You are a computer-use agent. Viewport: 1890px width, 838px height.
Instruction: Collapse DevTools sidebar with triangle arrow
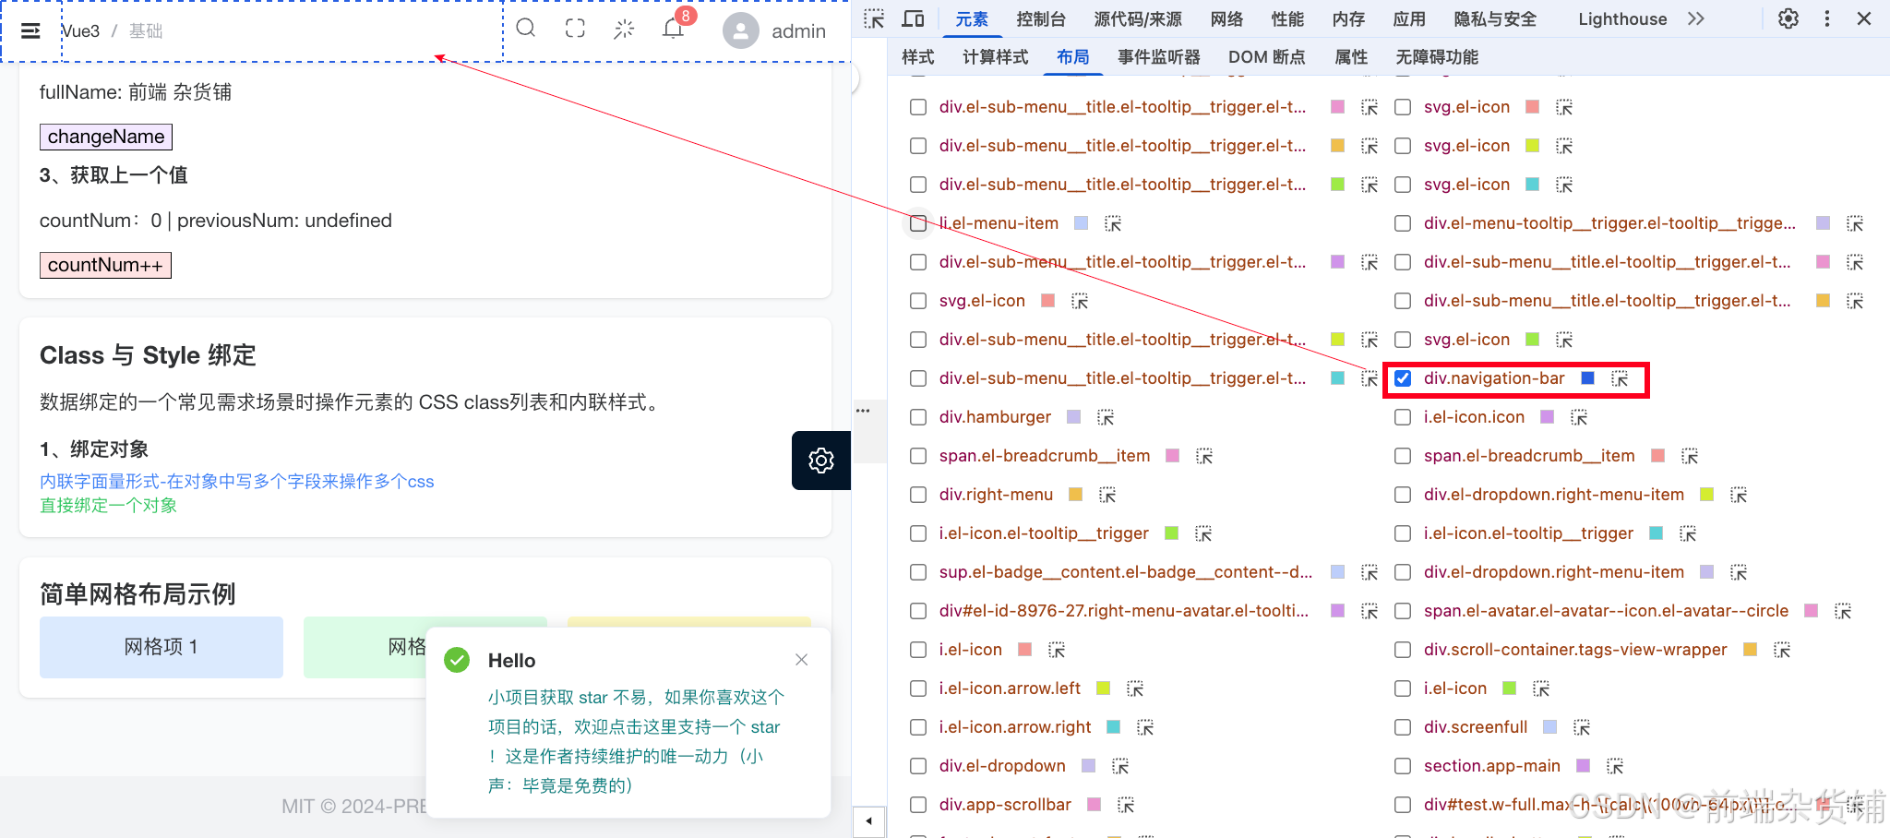point(868,820)
